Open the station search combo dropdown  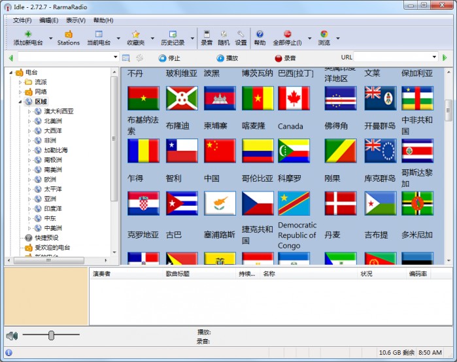(x=116, y=57)
